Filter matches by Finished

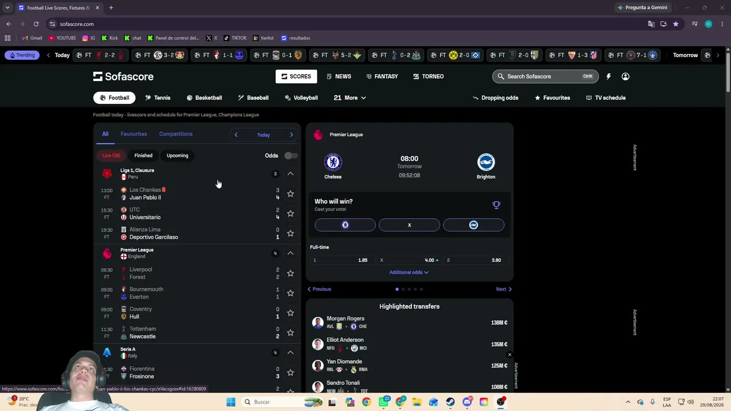point(143,155)
